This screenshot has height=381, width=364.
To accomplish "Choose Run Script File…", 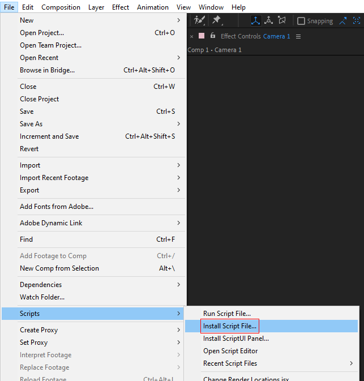I will click(x=271, y=314).
